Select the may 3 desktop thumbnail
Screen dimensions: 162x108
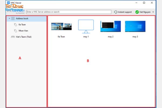tap(135, 26)
